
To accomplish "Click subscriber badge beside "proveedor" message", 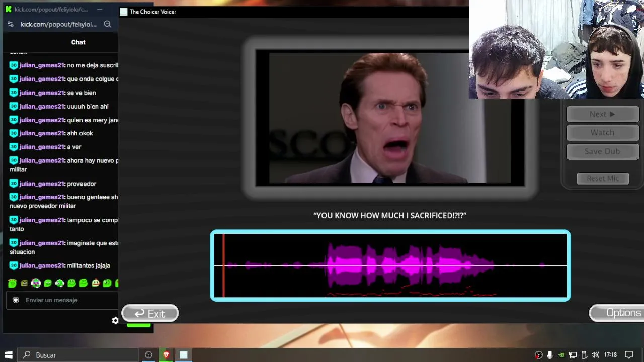I will click(14, 184).
